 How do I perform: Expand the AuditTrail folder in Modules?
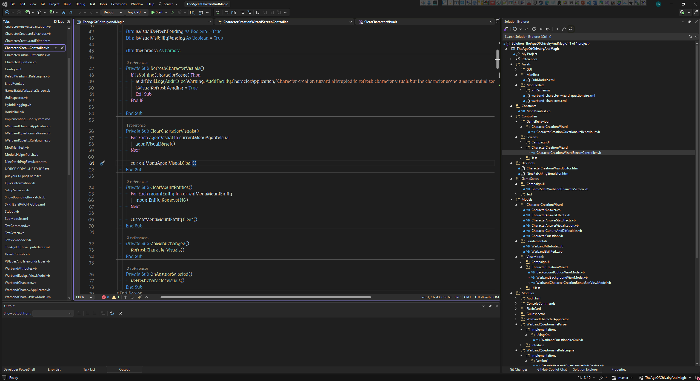[x=516, y=298]
